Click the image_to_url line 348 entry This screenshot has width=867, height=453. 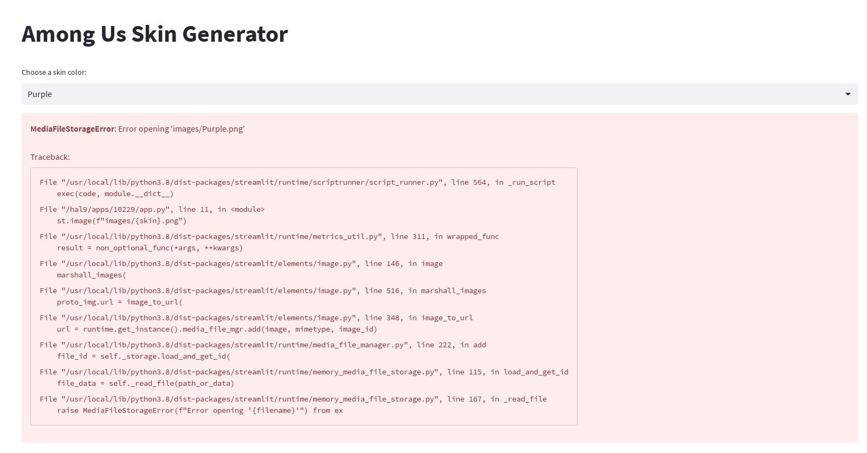[256, 318]
